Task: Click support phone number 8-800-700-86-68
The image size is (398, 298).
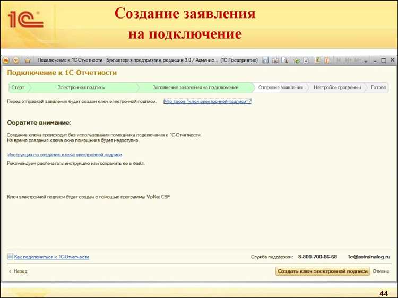Action: tap(317, 257)
